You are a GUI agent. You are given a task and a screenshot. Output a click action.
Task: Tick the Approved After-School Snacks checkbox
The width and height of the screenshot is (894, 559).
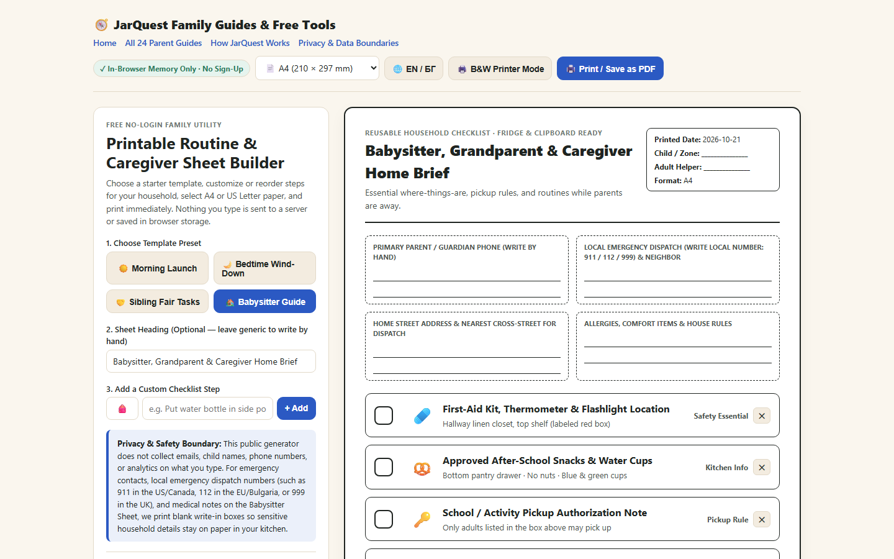(384, 467)
